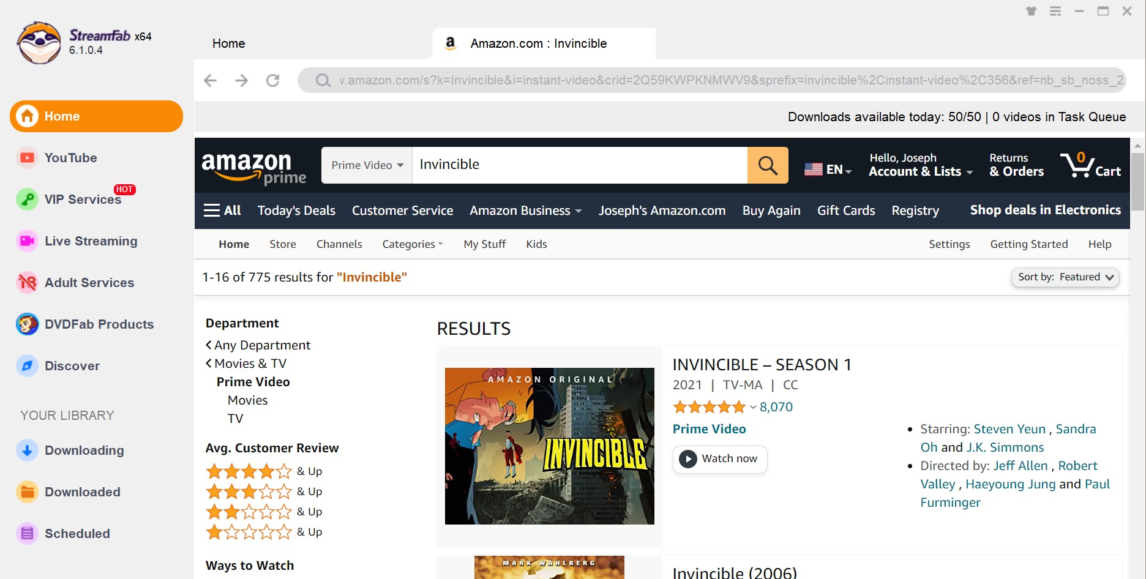Open VIP Services in sidebar

[x=83, y=200]
